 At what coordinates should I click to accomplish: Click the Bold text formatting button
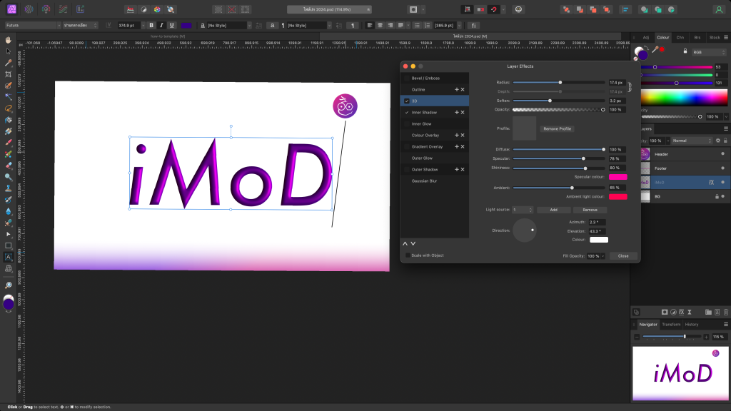click(151, 25)
